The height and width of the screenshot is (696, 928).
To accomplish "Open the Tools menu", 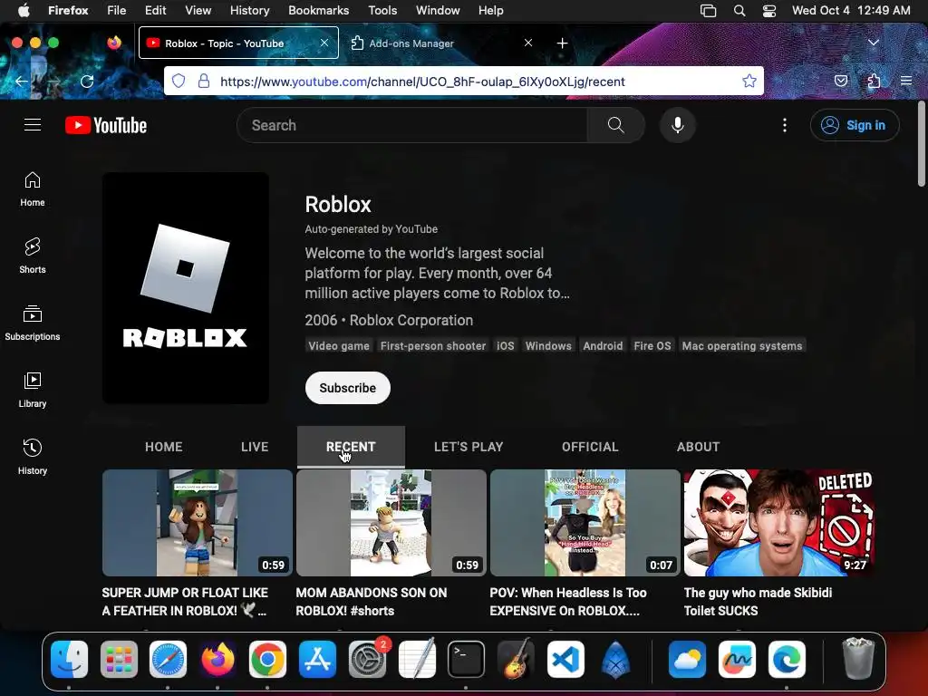I will (382, 11).
